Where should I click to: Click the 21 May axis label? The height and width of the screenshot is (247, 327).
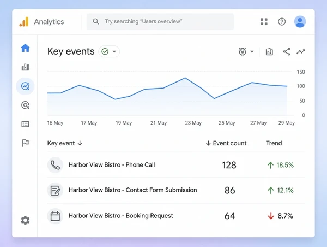coord(159,123)
